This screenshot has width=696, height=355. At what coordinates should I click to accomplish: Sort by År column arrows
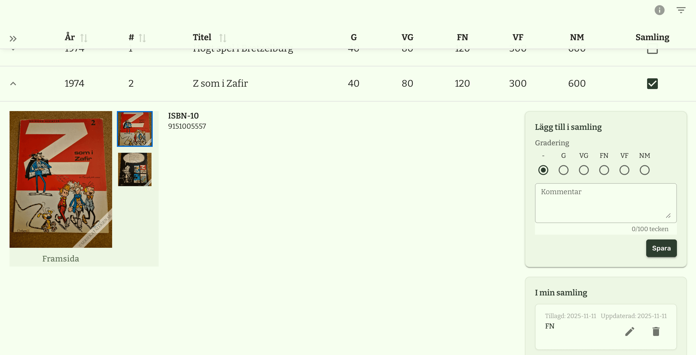(x=84, y=38)
